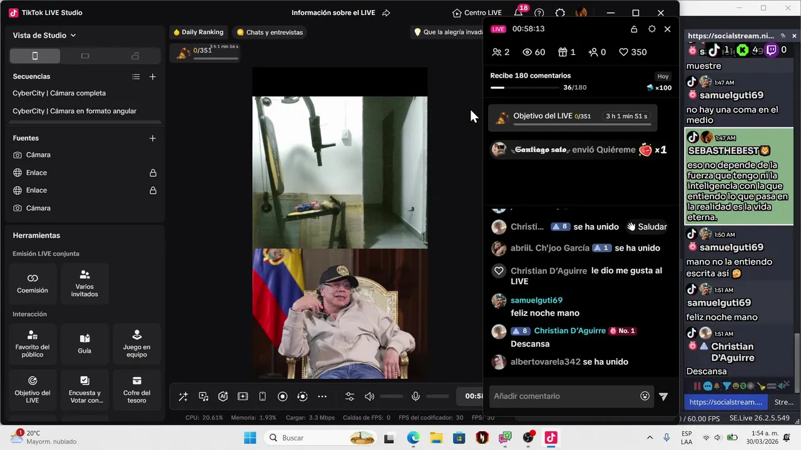Start recording with the record button
801x450 pixels.
[x=282, y=396]
